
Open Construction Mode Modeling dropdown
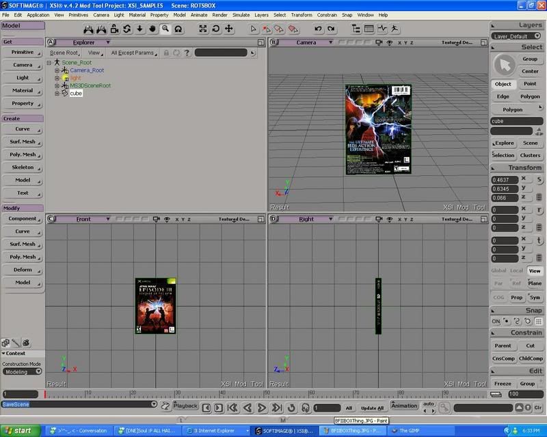(39, 371)
